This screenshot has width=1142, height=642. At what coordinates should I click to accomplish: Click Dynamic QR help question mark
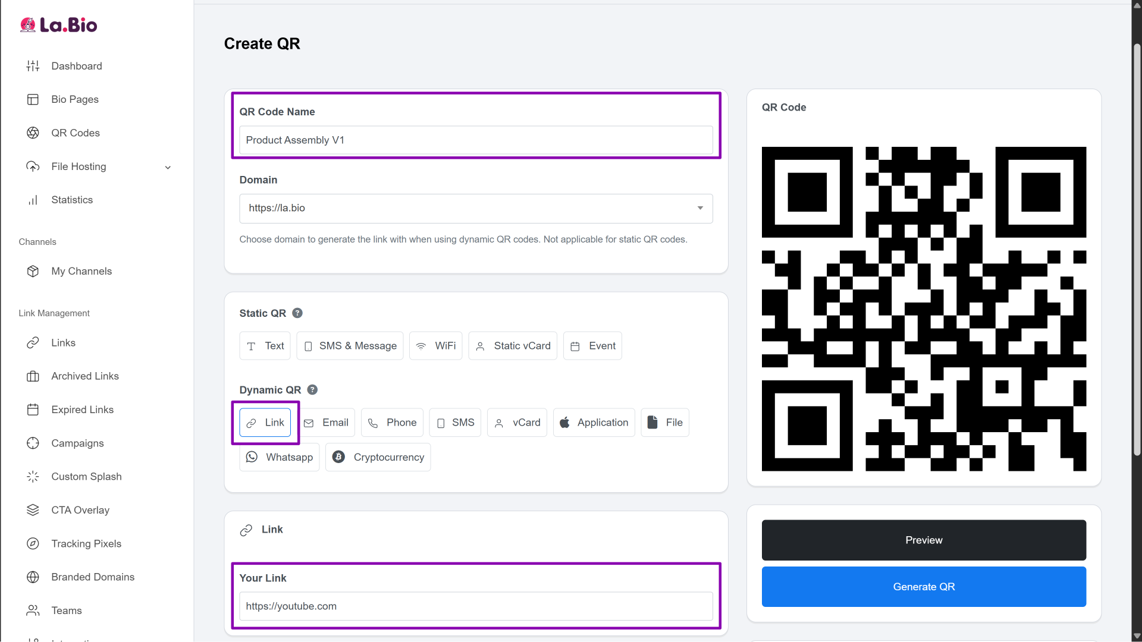click(312, 390)
